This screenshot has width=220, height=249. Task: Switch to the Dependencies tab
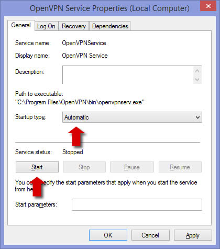[110, 26]
